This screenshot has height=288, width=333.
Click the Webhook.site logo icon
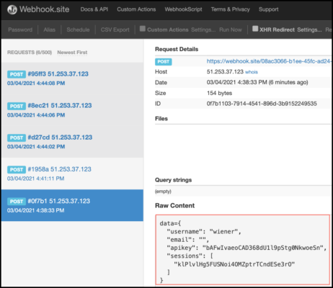tap(12, 9)
